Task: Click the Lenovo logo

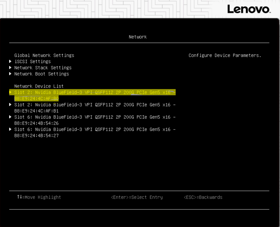Action: click(x=249, y=9)
